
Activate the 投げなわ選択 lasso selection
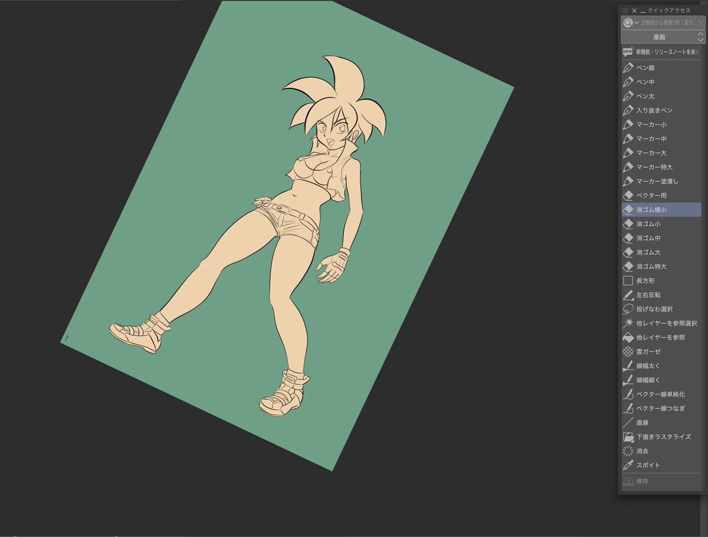click(x=661, y=309)
